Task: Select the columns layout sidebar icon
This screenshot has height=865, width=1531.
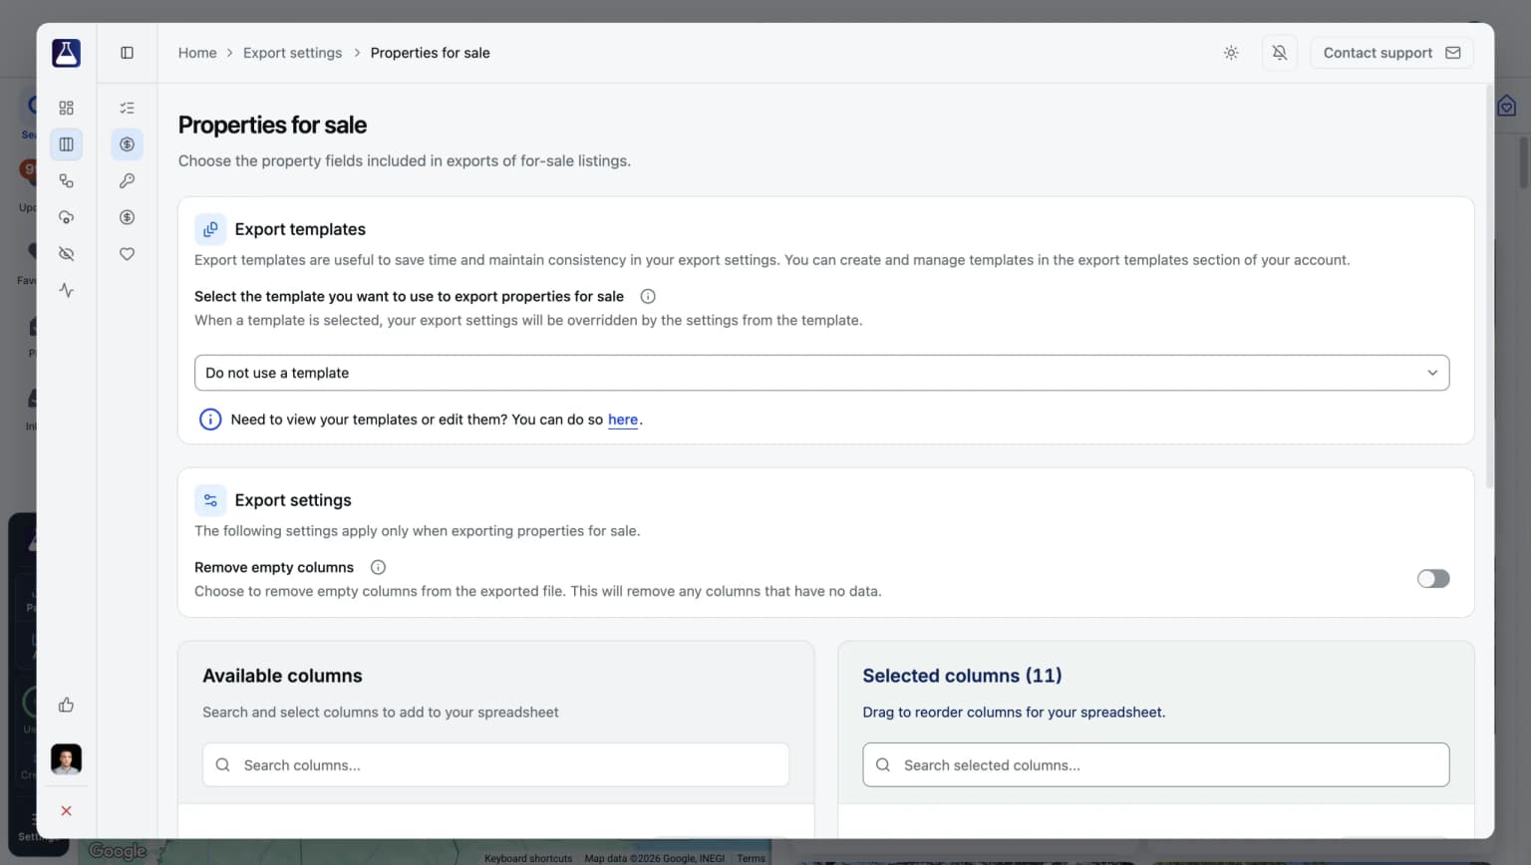Action: (x=66, y=144)
